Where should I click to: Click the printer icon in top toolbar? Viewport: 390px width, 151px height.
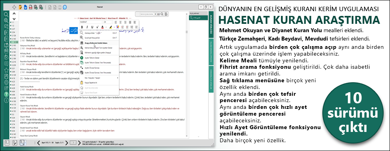(60, 7)
